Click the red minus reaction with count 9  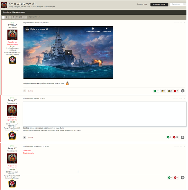(176, 91)
